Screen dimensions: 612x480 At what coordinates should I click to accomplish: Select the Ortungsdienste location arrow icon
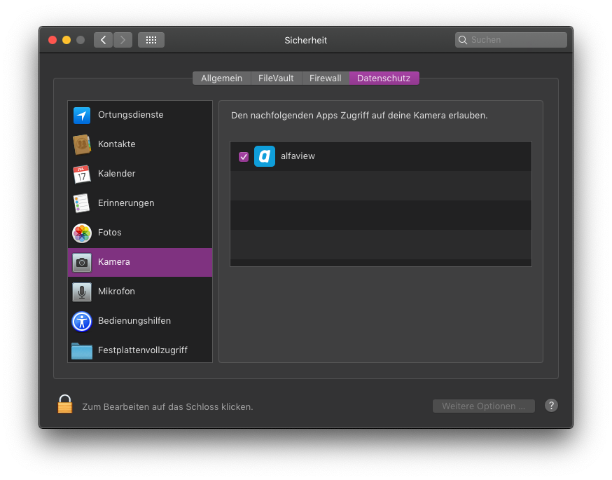pos(82,115)
